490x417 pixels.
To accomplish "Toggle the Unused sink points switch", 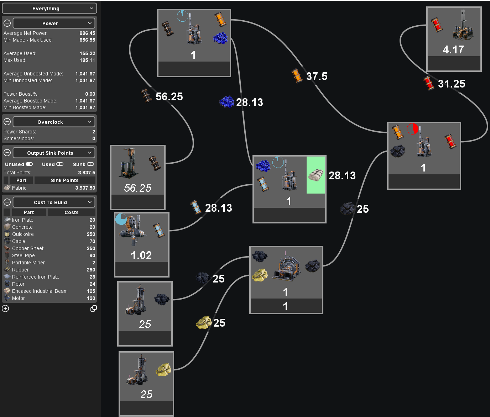I will tap(29, 164).
